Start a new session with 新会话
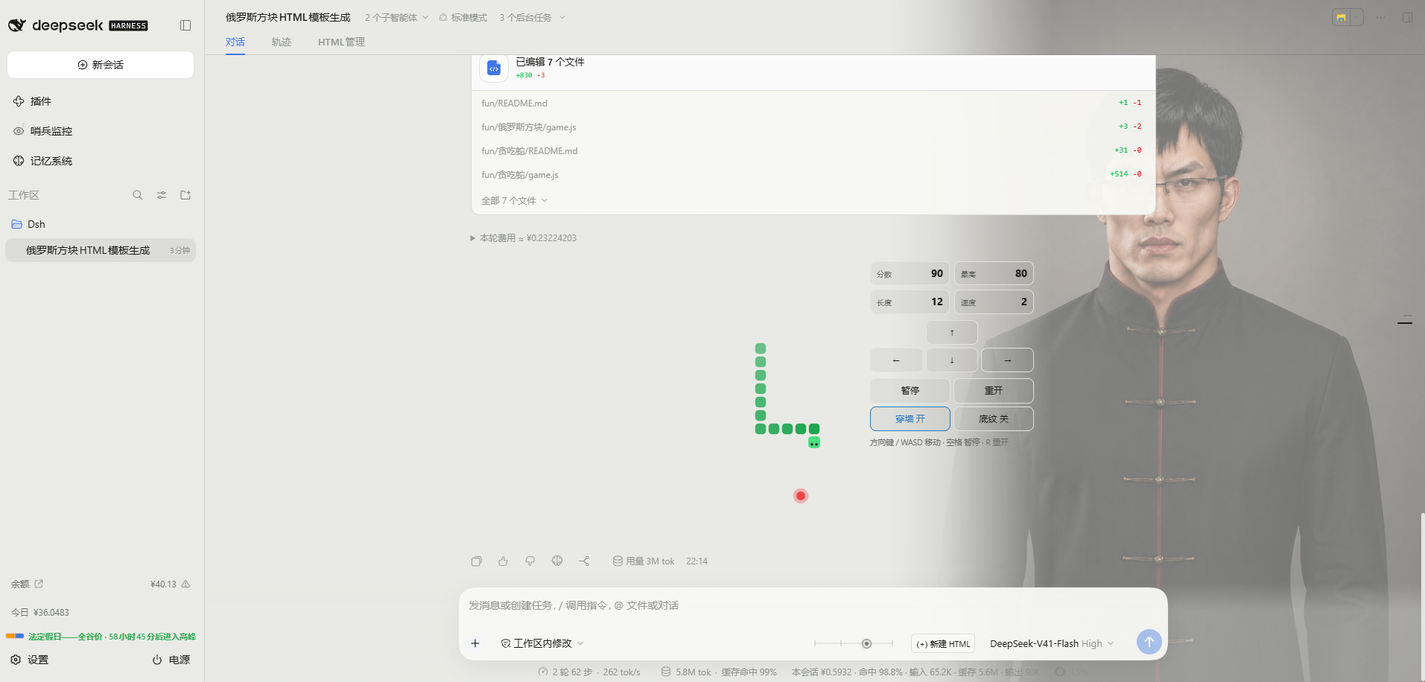The height and width of the screenshot is (682, 1425). click(x=101, y=65)
